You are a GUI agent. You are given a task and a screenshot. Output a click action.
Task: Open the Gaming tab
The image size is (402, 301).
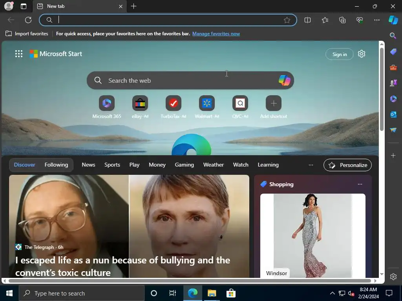point(185,165)
